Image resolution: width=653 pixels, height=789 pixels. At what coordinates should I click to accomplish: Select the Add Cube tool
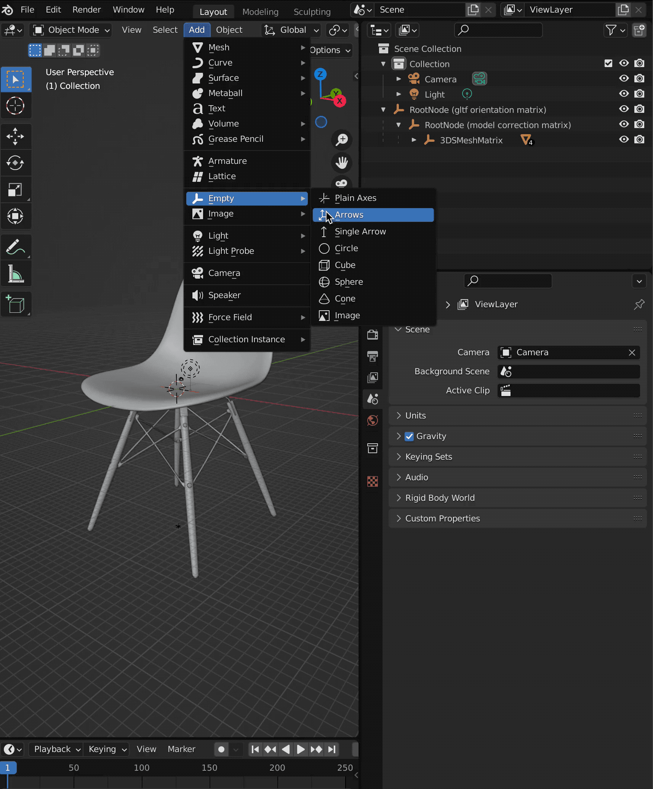pos(16,304)
